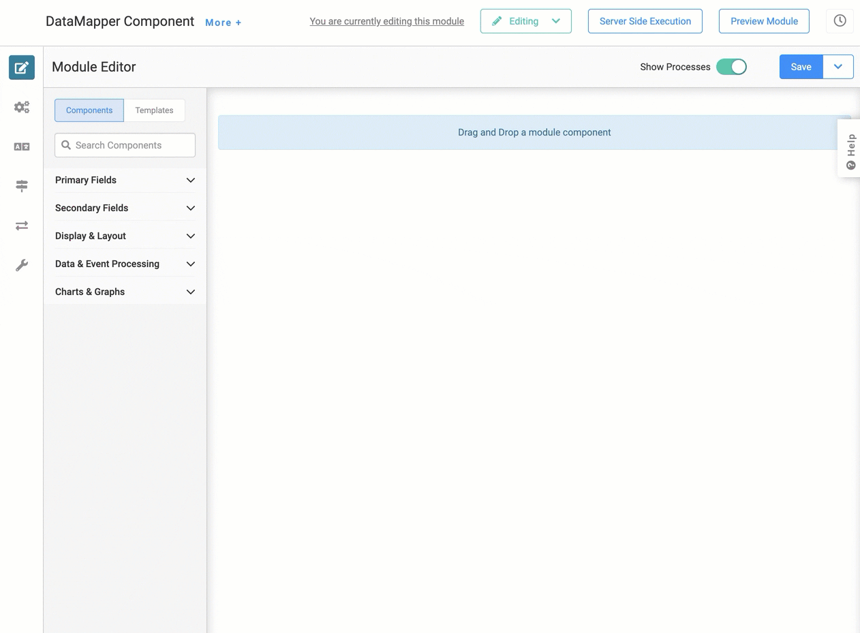The height and width of the screenshot is (633, 860).
Task: Open the Save options dropdown arrow
Action: [838, 67]
